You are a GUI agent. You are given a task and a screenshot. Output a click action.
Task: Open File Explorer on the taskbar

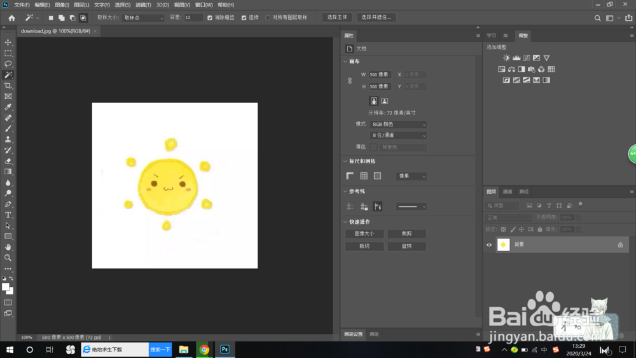[184, 350]
